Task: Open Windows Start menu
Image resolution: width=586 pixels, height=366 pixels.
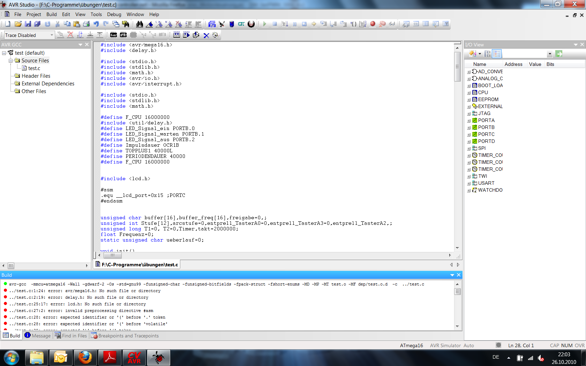Action: point(12,358)
